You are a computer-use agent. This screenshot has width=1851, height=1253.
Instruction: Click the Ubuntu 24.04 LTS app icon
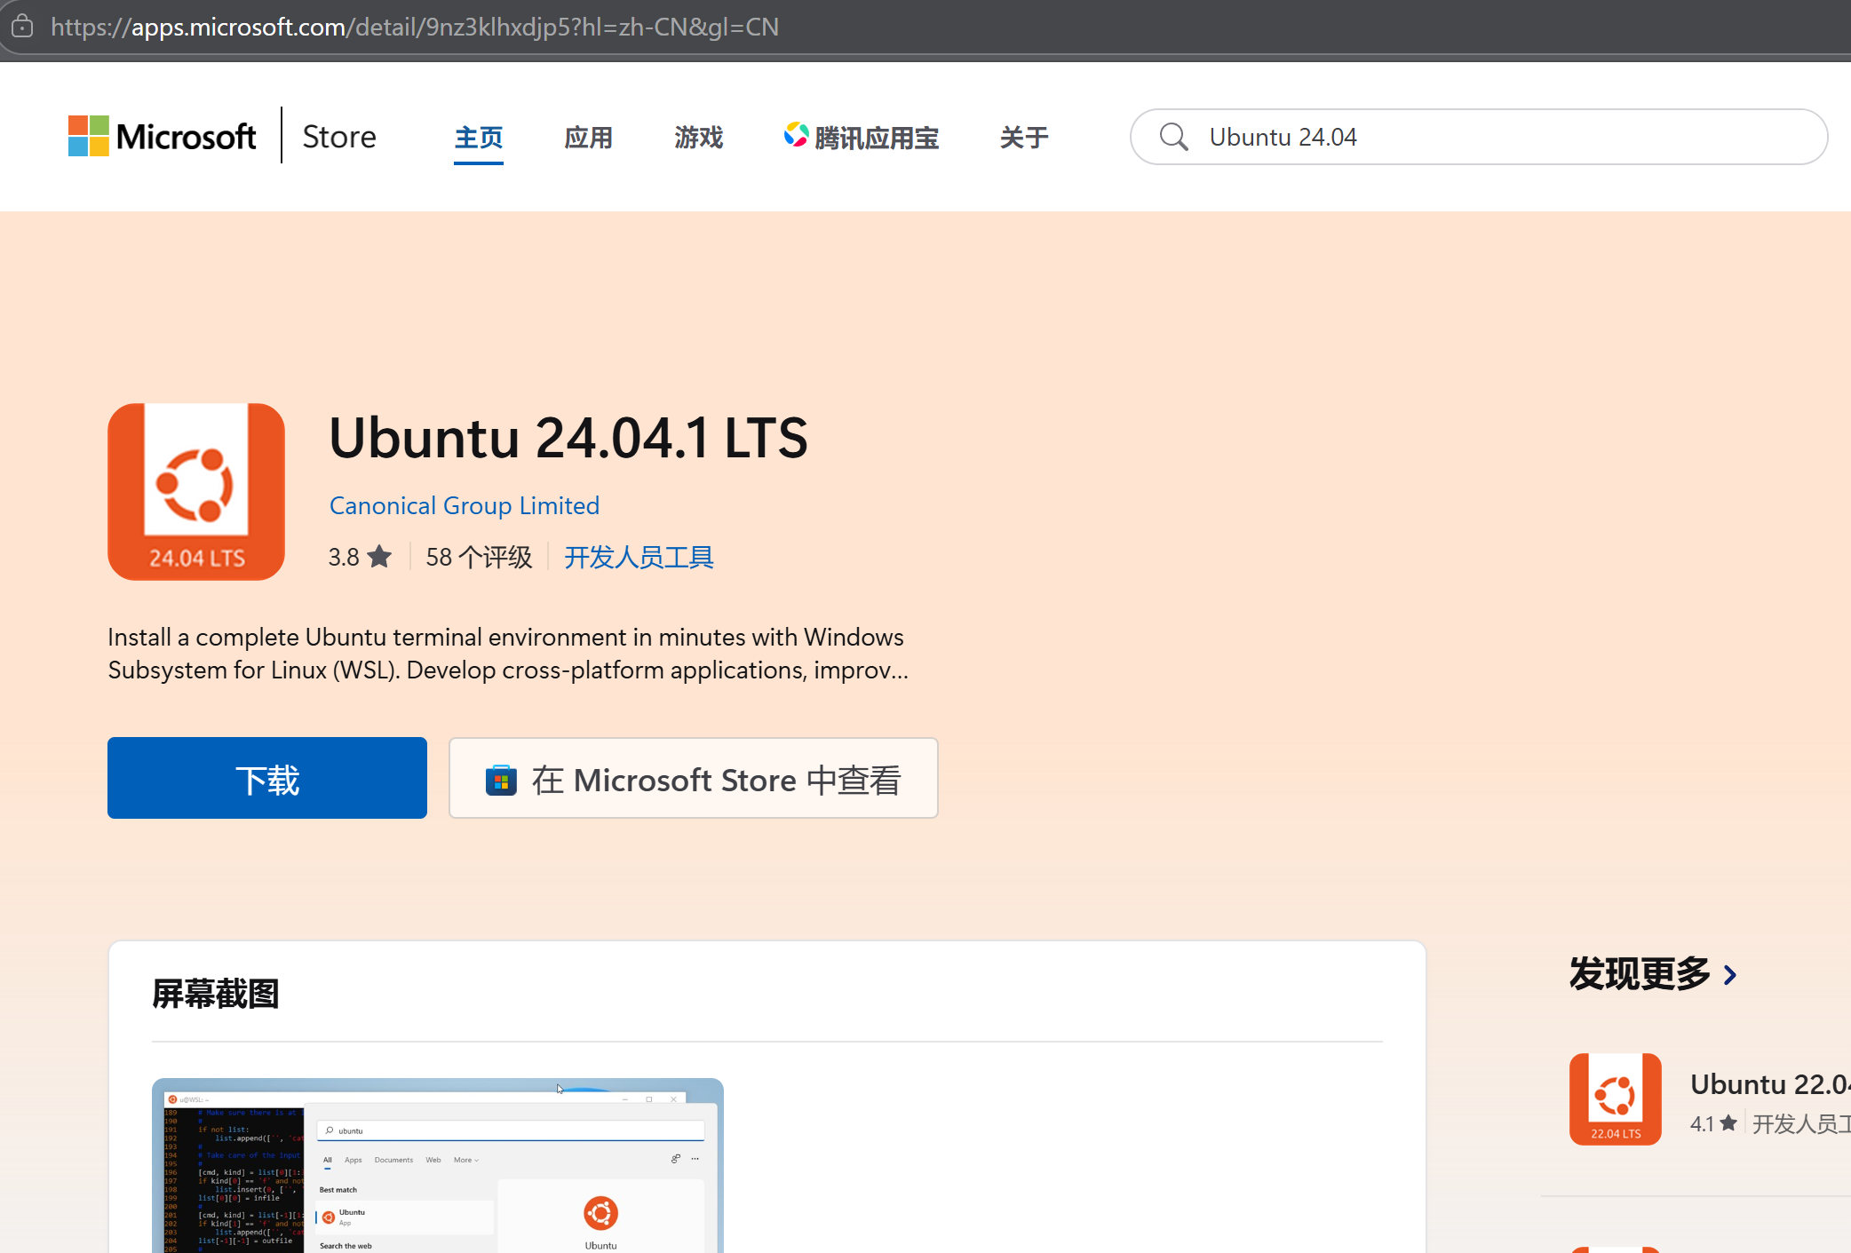coord(195,491)
